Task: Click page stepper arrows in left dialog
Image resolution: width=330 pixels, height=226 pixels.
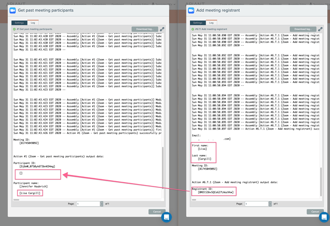Action: pos(102,204)
